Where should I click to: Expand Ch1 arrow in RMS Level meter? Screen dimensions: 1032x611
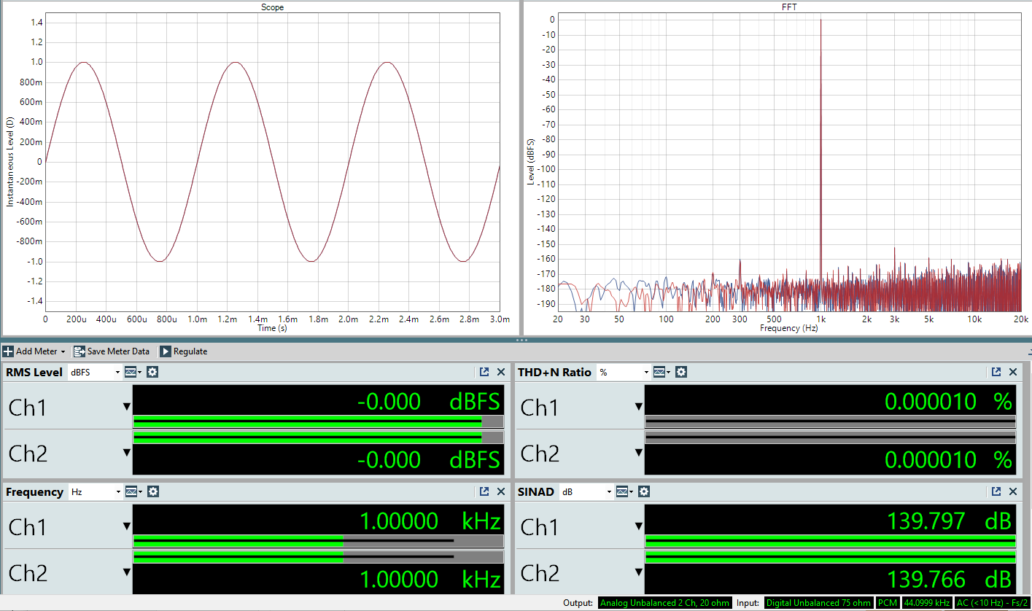click(x=127, y=407)
